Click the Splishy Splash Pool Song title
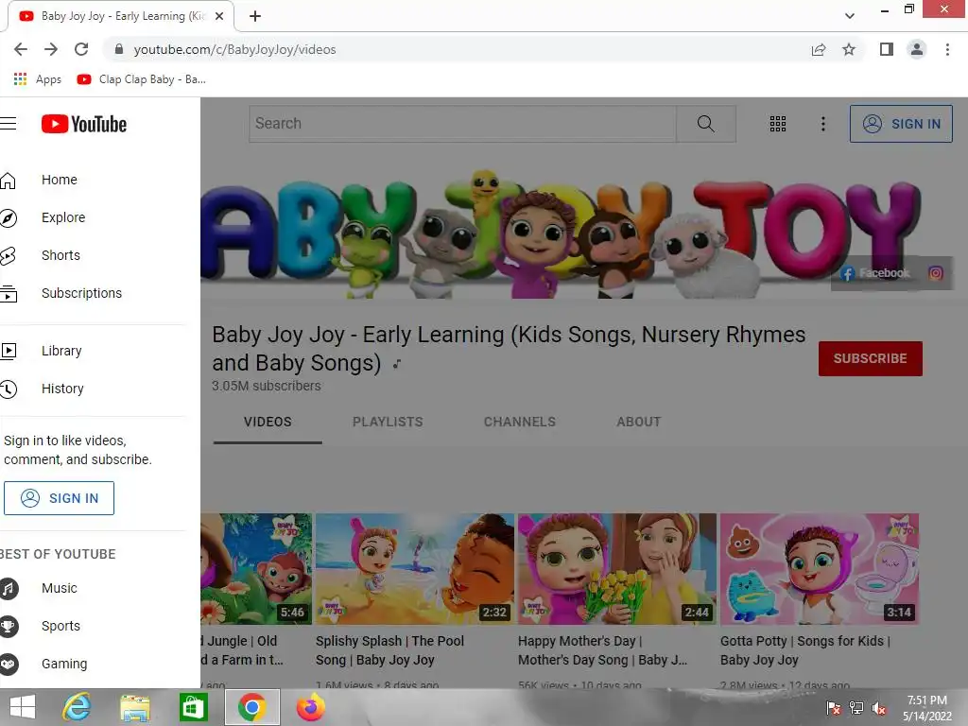968x726 pixels. (x=389, y=650)
